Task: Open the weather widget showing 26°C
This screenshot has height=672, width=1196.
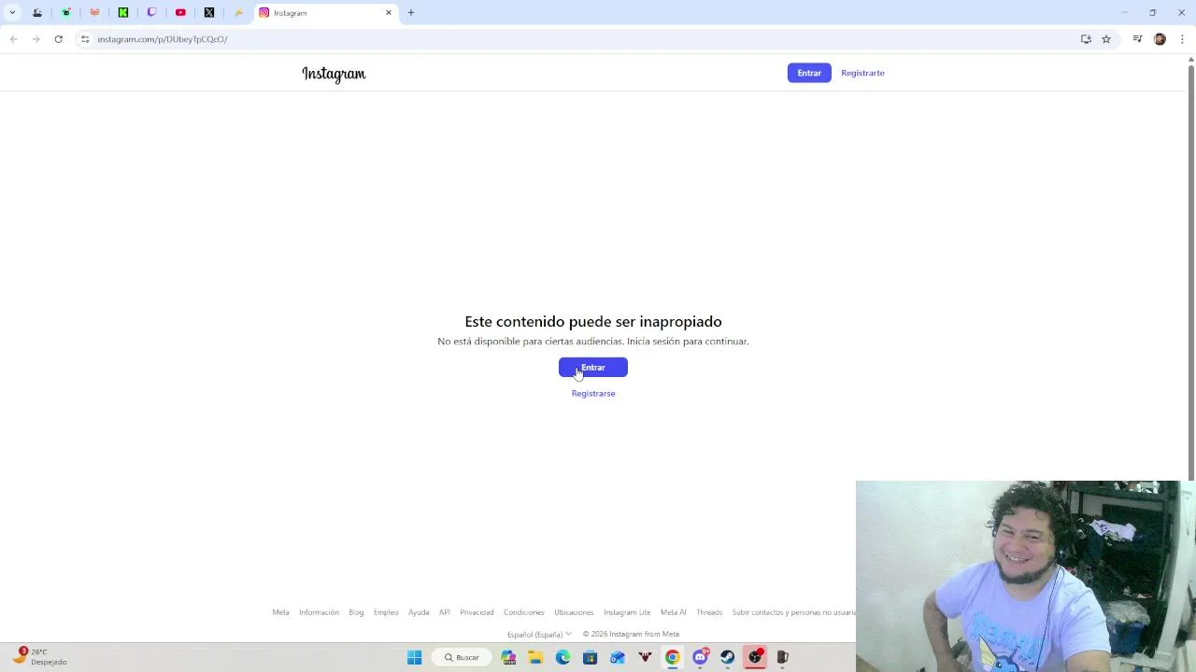Action: point(39,657)
